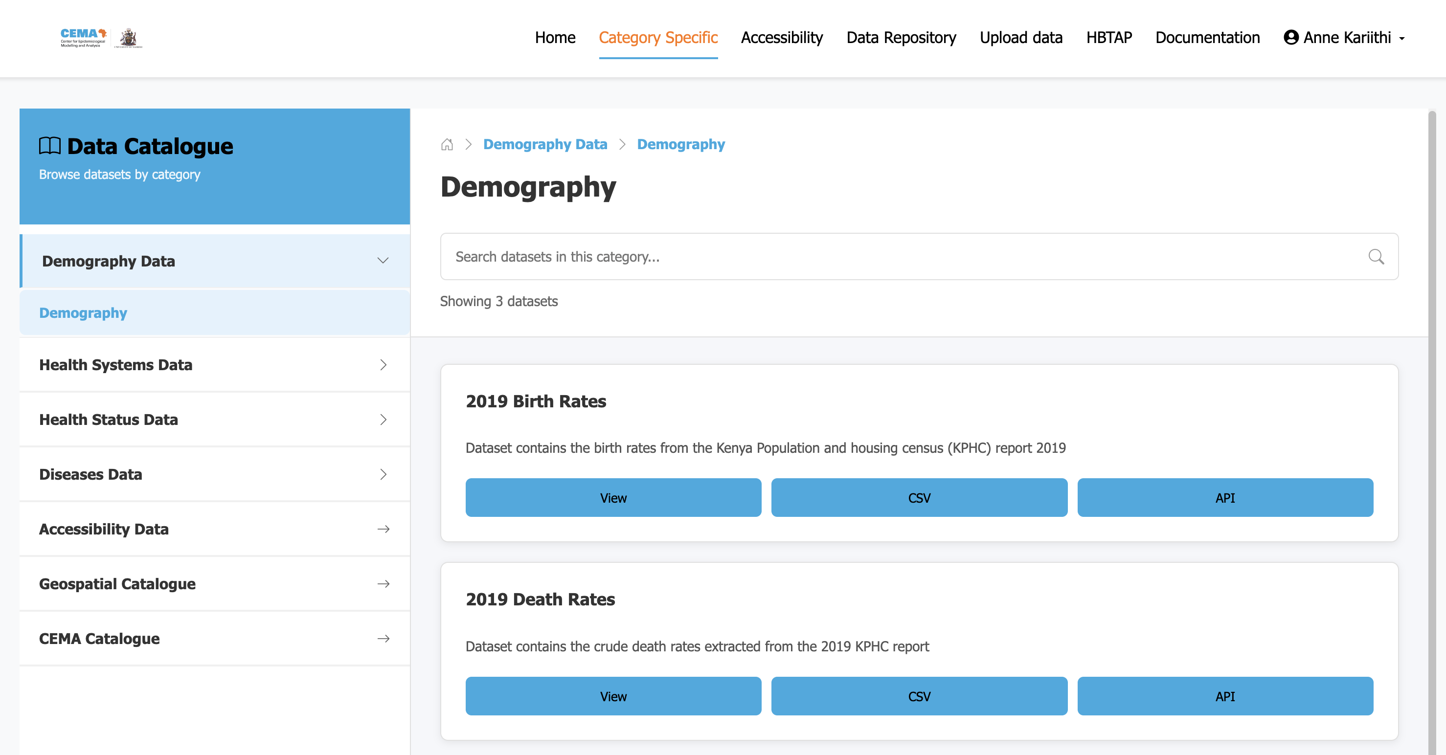This screenshot has width=1446, height=755.
Task: Switch to the Data Repository tab
Action: 901,38
